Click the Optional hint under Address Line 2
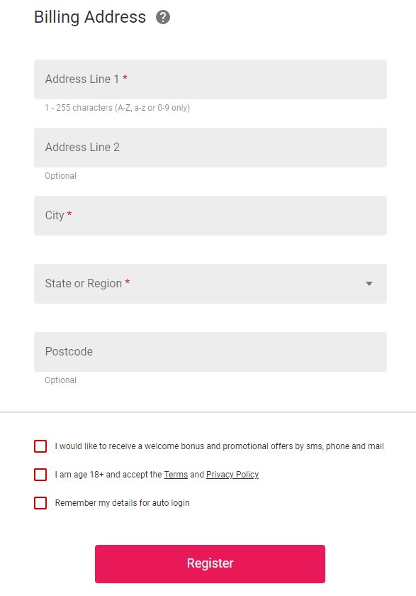Screen dimensions: 416x596 61,176
